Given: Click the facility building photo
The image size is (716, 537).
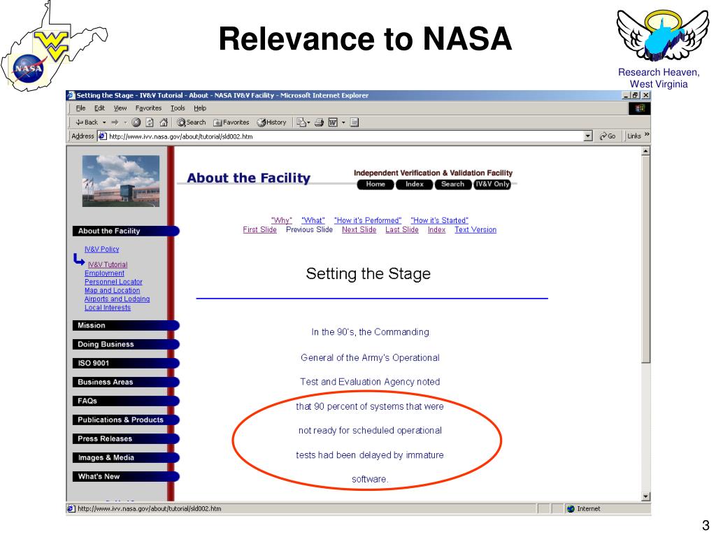Looking at the screenshot, I should tap(121, 181).
